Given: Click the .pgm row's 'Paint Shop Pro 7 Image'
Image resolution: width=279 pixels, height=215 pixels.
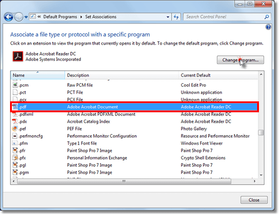Looking at the screenshot, I should click(89, 172).
